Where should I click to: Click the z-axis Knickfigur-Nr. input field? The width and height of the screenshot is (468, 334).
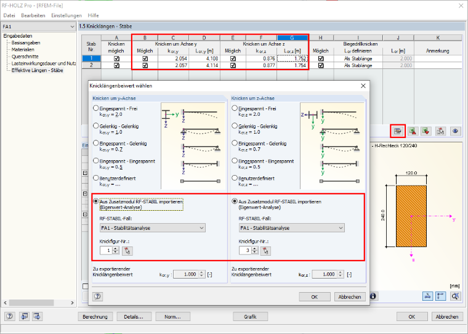tap(245, 250)
